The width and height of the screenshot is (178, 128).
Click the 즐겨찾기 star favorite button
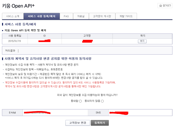tap(165, 6)
